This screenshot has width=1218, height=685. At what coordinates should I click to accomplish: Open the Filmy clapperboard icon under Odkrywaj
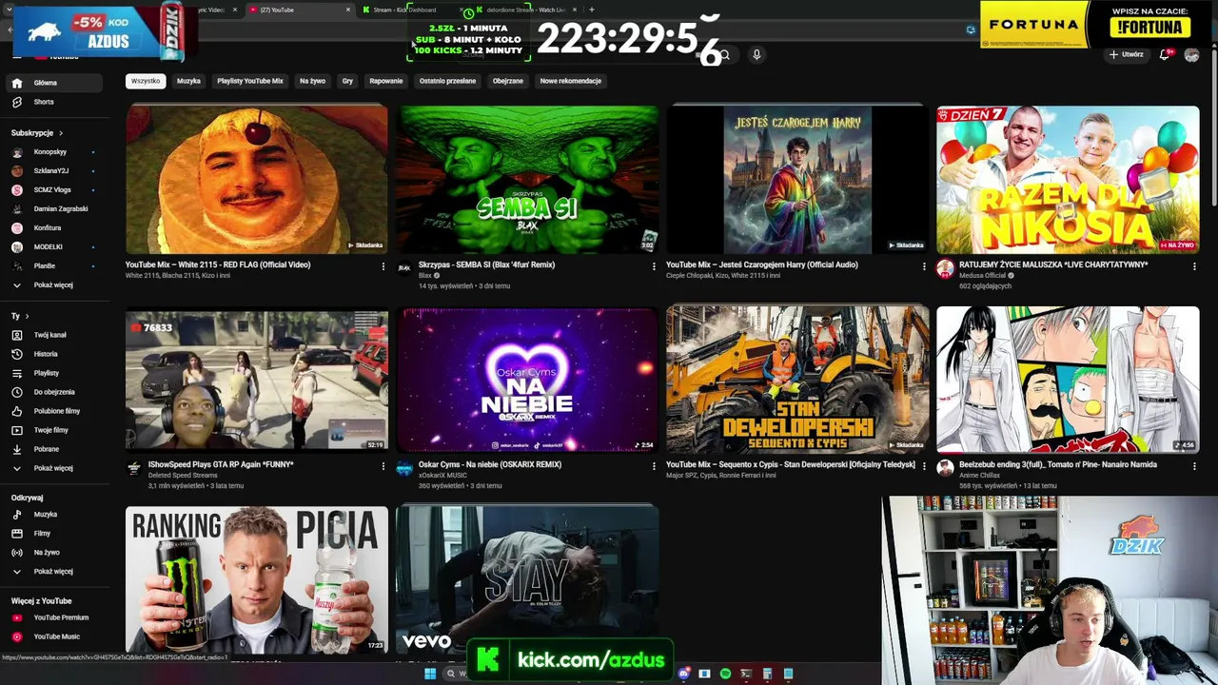(17, 534)
